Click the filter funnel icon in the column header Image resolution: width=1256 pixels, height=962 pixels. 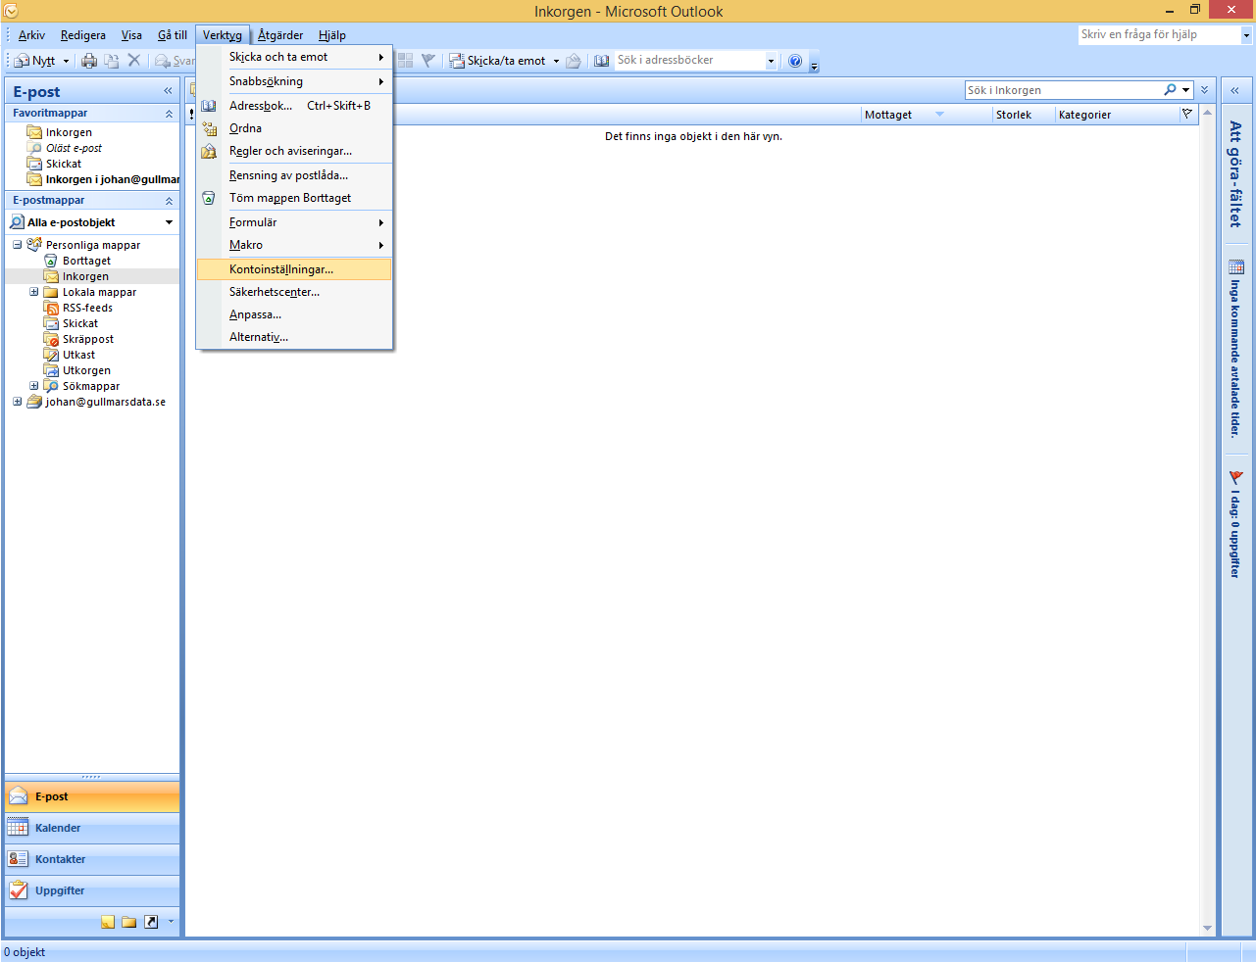coord(1187,114)
